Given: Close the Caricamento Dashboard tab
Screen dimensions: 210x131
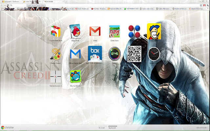Looking at the screenshot, I should [x=21, y=2].
